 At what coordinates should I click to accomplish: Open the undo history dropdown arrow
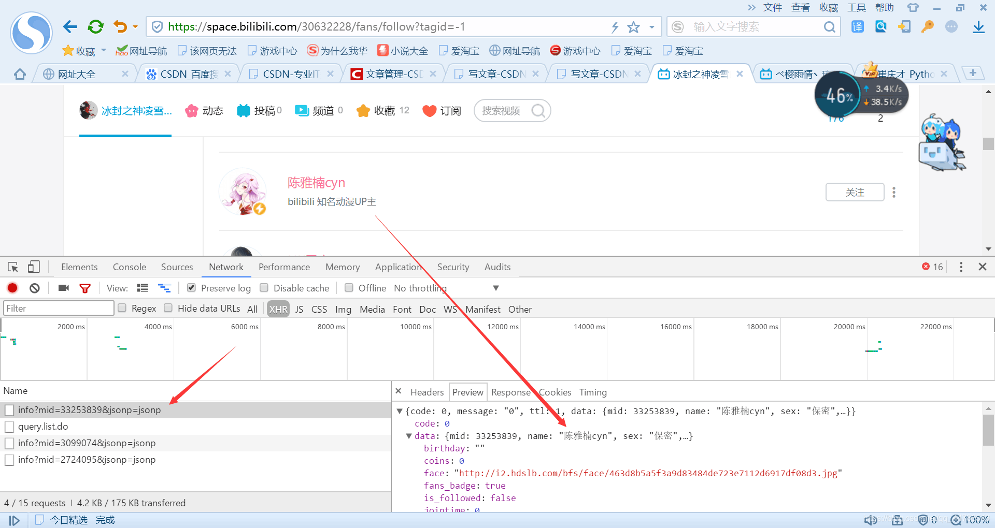coord(135,27)
